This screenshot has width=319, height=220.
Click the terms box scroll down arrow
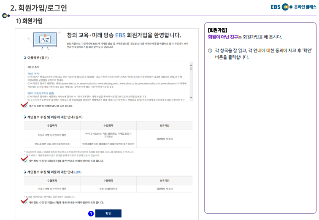[x=191, y=97]
